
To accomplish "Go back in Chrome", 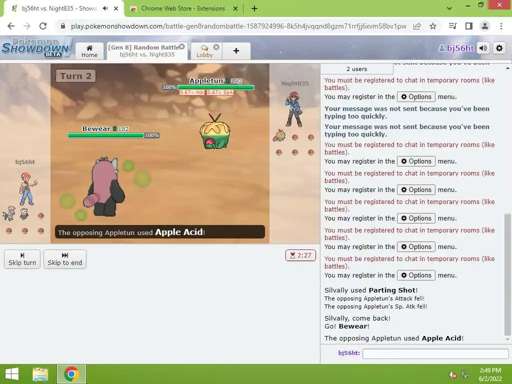I will tap(11, 26).
